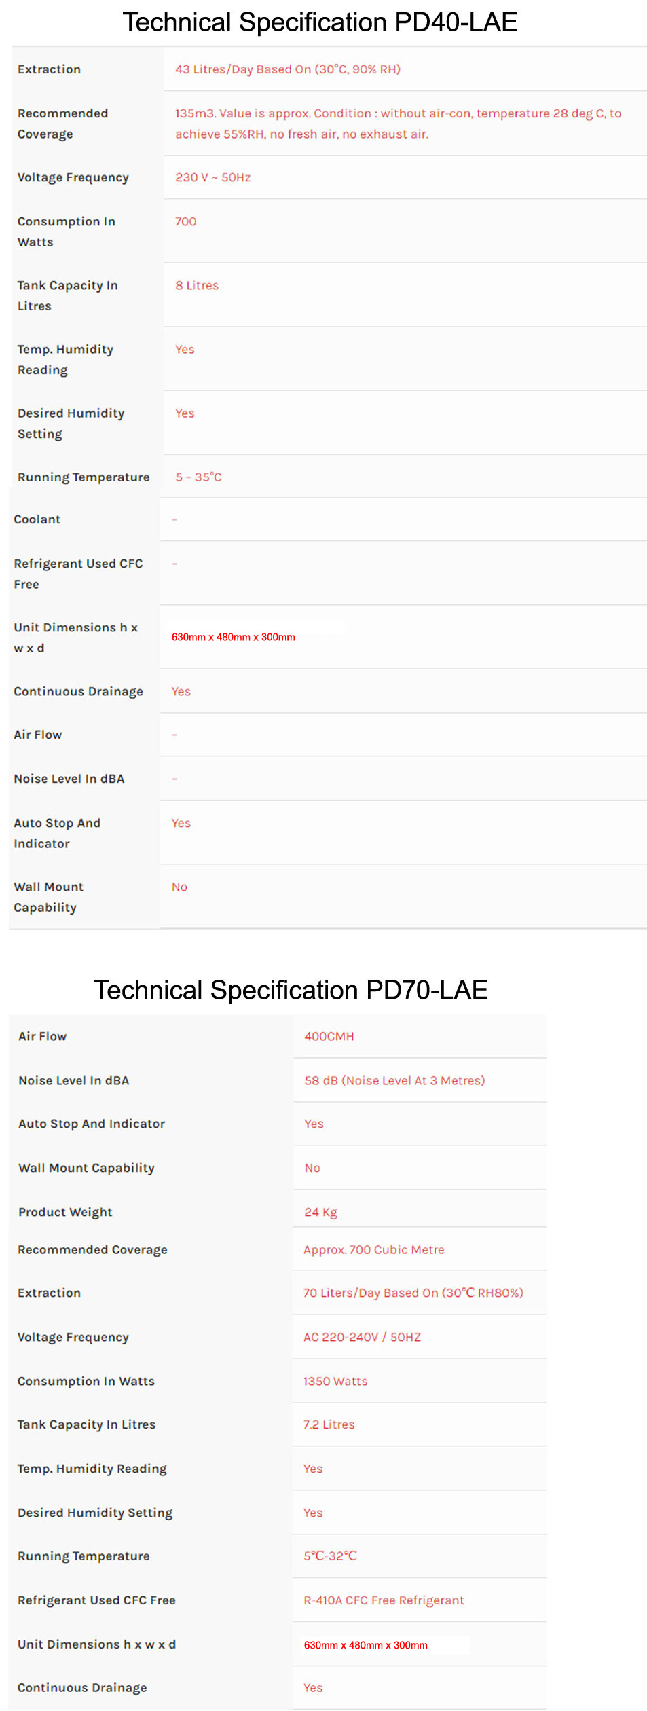The image size is (647, 1711).
Task: Click the 8 Litres tank capacity value
Action: click(x=197, y=285)
